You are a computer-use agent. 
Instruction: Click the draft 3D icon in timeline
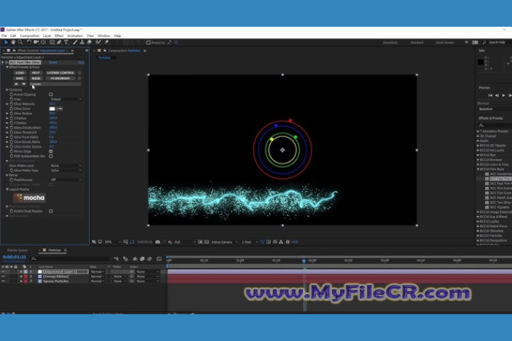coord(126,259)
